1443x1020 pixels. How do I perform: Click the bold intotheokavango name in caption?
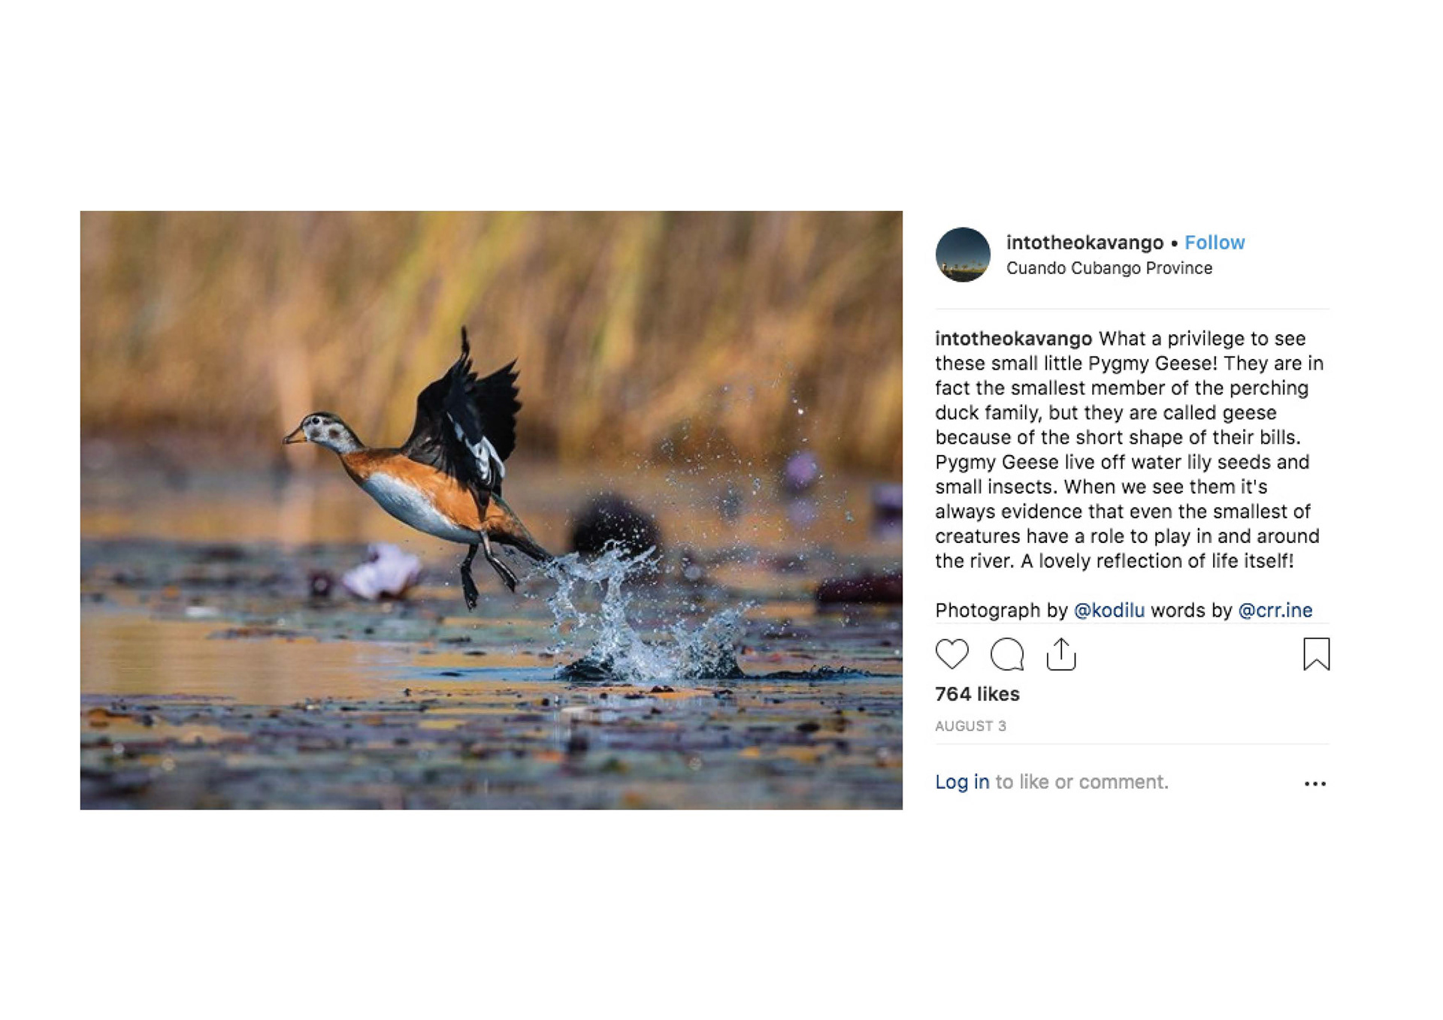[1013, 339]
